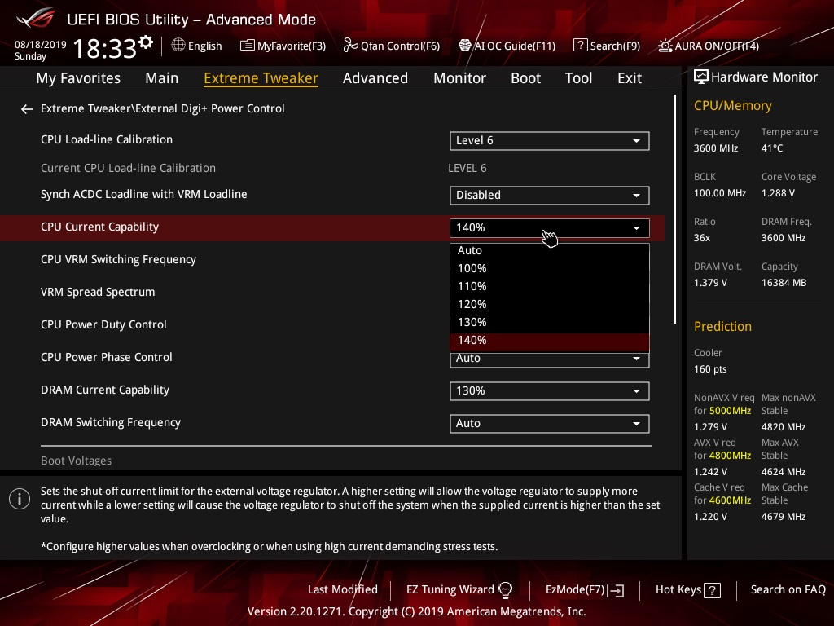Open DRAM Current Capability dropdown

click(550, 390)
